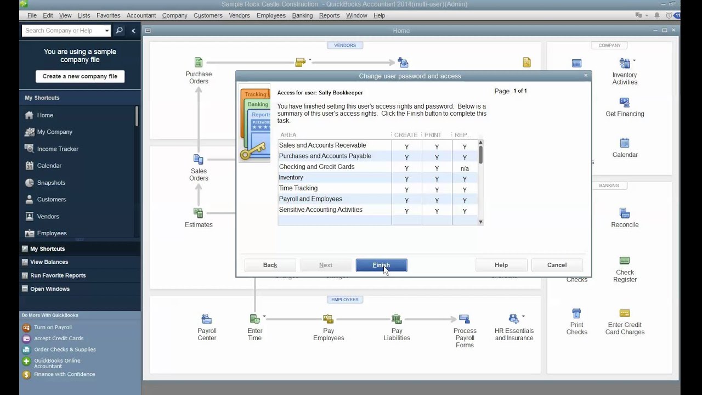Click access table scrollbar down arrow

coord(480,222)
